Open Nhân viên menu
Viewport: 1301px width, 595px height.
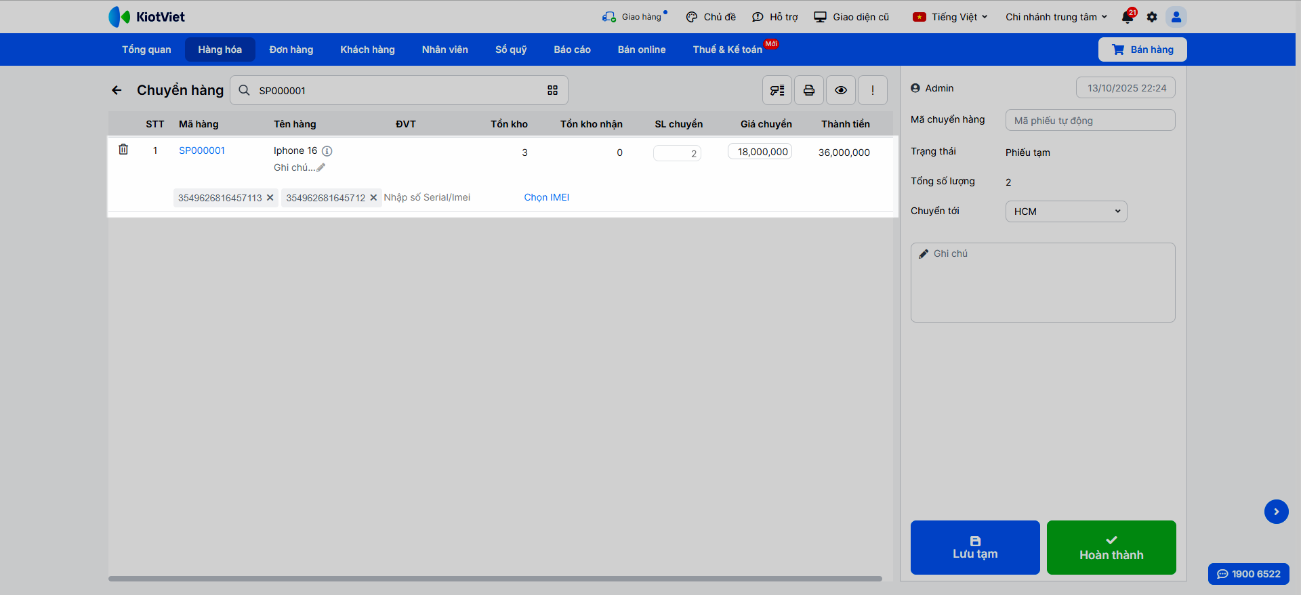pos(445,49)
